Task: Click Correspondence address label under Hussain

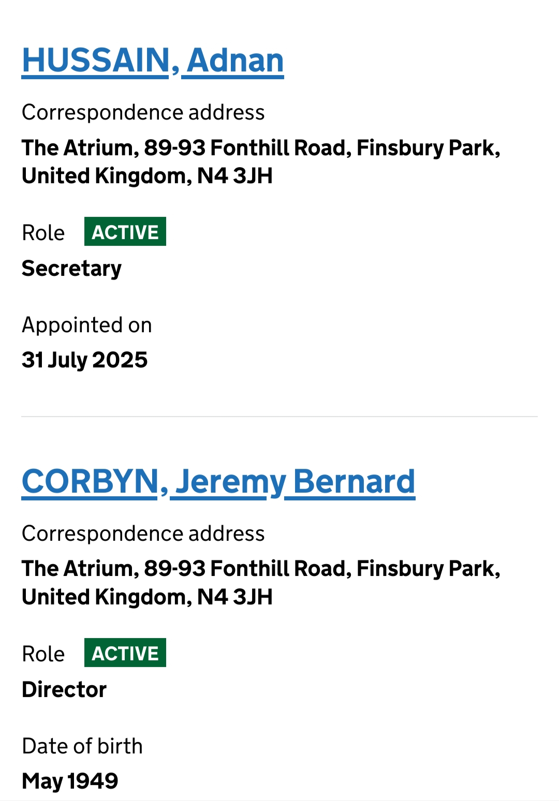Action: (143, 112)
